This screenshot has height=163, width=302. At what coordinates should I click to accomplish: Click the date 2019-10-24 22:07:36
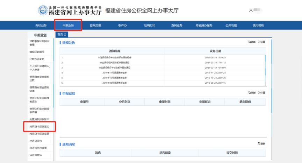pos(215,78)
